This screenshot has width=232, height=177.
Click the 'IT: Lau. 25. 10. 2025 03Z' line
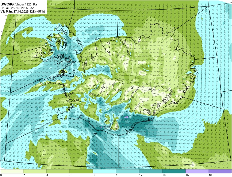pyautogui.click(x=17, y=8)
